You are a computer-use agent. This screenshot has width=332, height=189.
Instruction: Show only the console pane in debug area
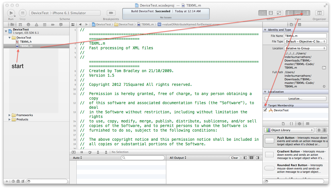(x=257, y=158)
